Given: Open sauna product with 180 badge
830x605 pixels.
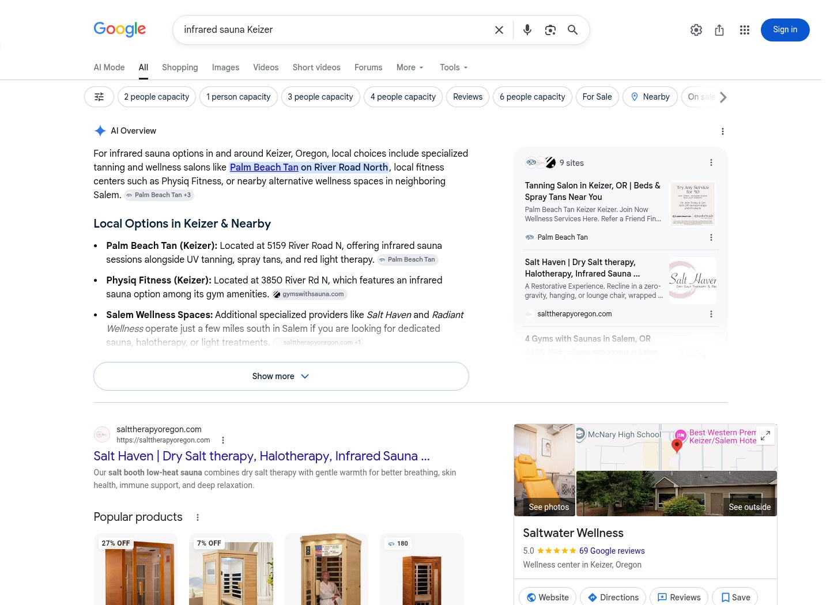Looking at the screenshot, I should point(422,569).
